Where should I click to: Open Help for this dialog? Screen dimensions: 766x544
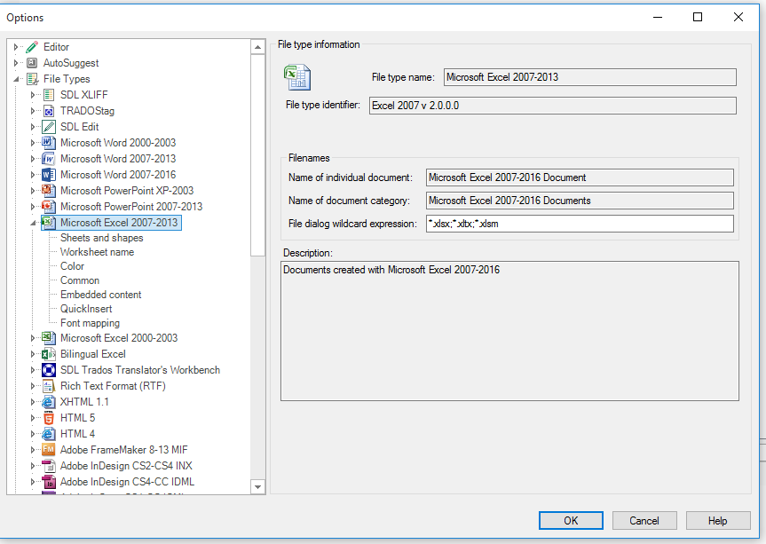pos(718,521)
